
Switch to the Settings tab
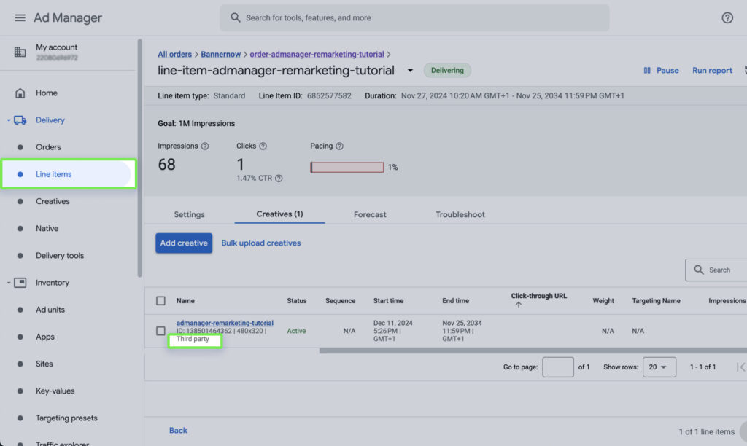point(189,215)
